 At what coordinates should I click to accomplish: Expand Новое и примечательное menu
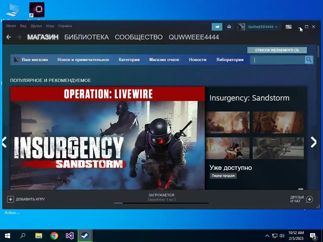83,60
